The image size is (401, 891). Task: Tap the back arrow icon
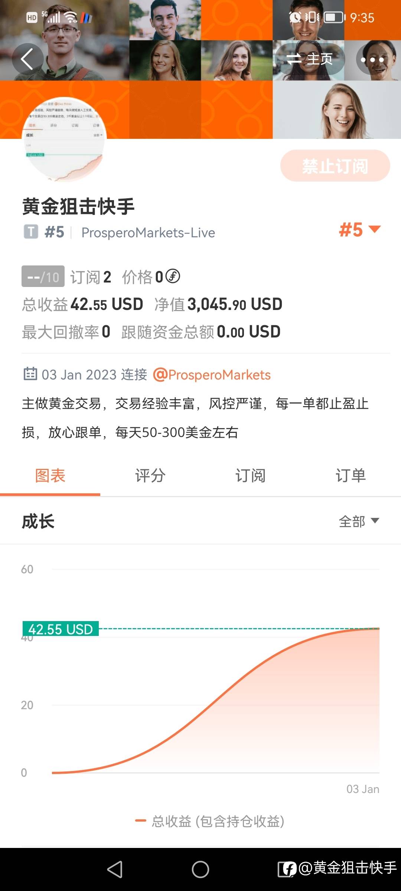(x=27, y=59)
